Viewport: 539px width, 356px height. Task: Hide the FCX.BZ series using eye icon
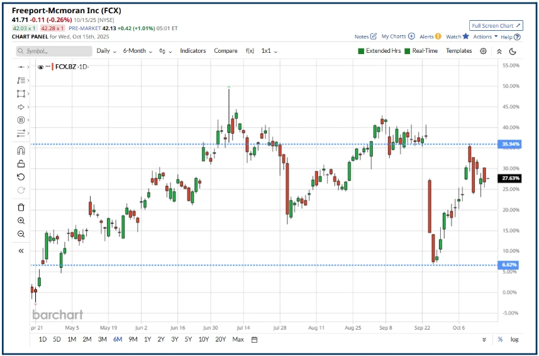41,67
